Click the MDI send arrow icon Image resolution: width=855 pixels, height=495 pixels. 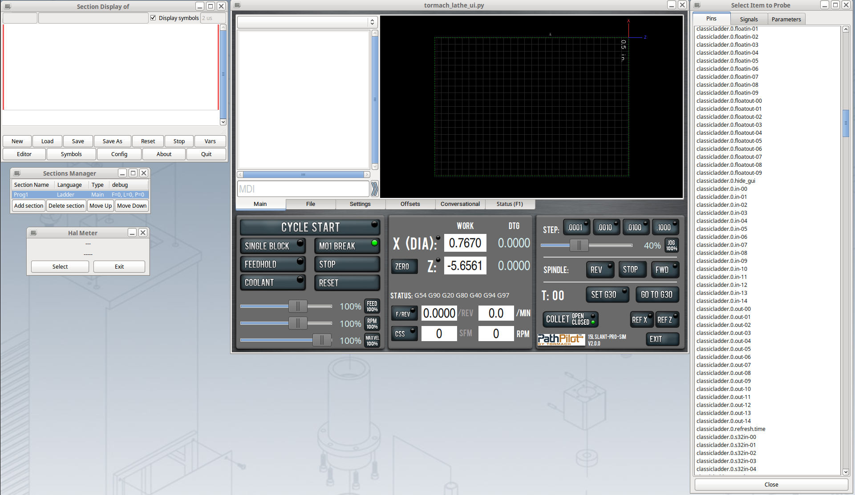[374, 189]
